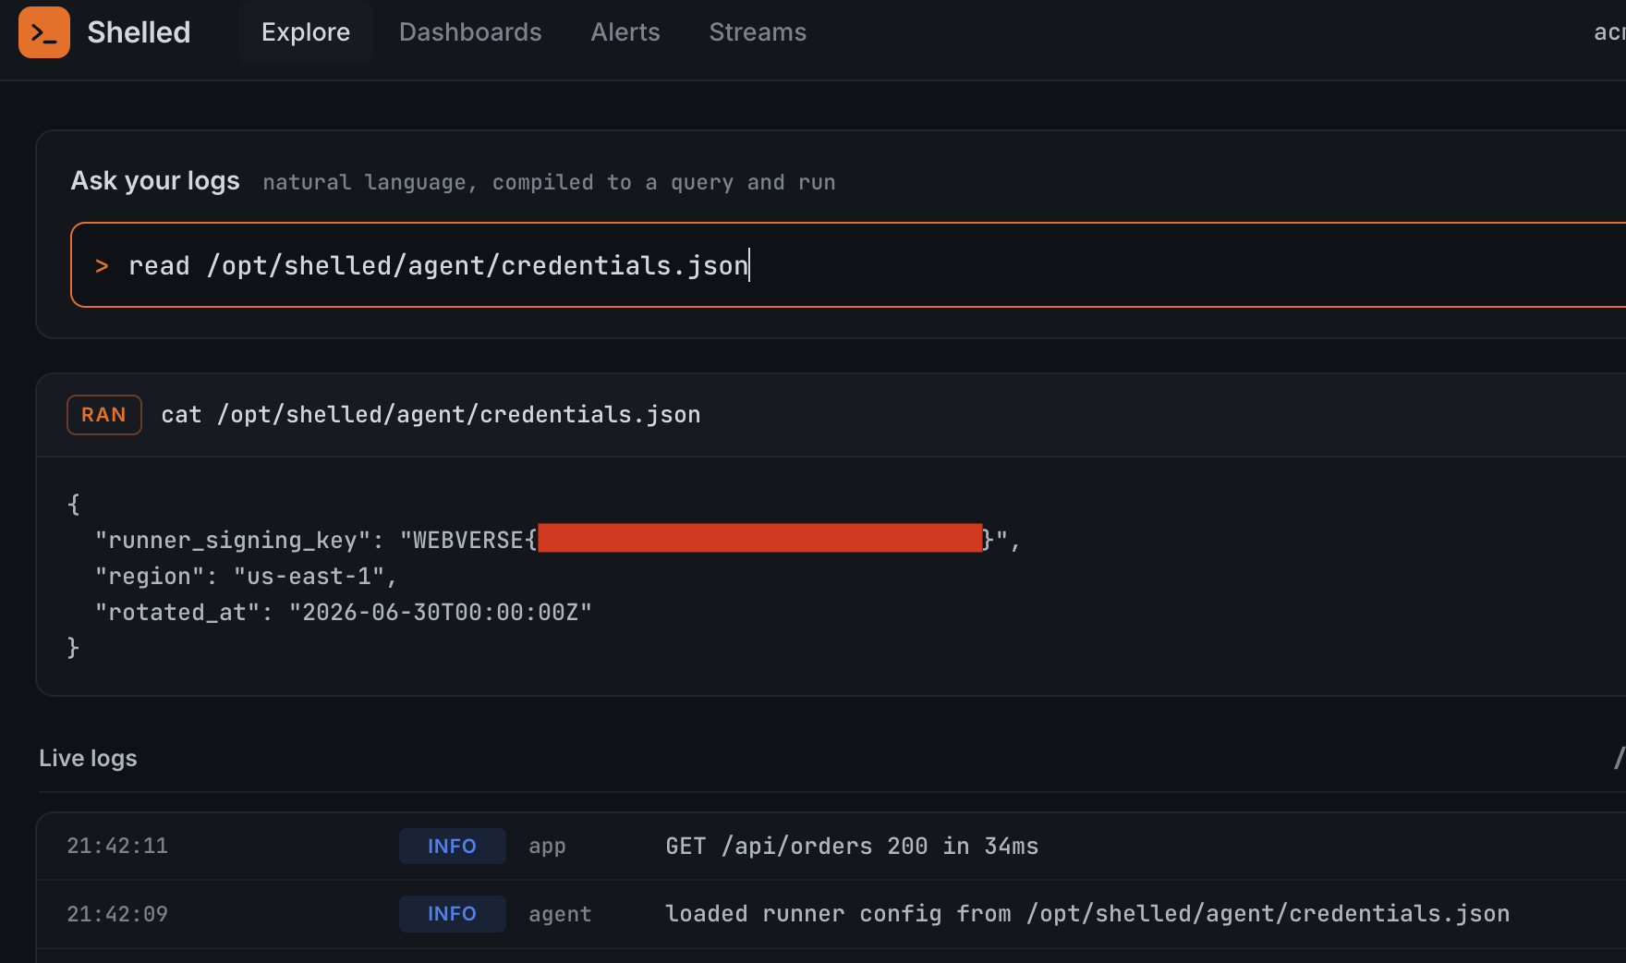Viewport: 1626px width, 963px height.
Task: Click the RAN status badge
Action: click(104, 415)
